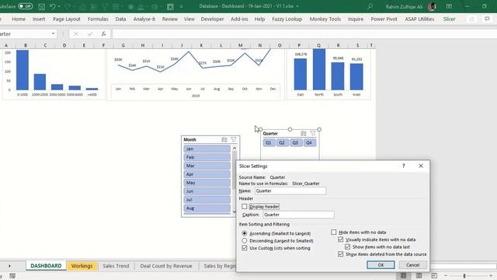Click OK in Slicer Settings
Viewport: 497px width, 280px height.
381,264
